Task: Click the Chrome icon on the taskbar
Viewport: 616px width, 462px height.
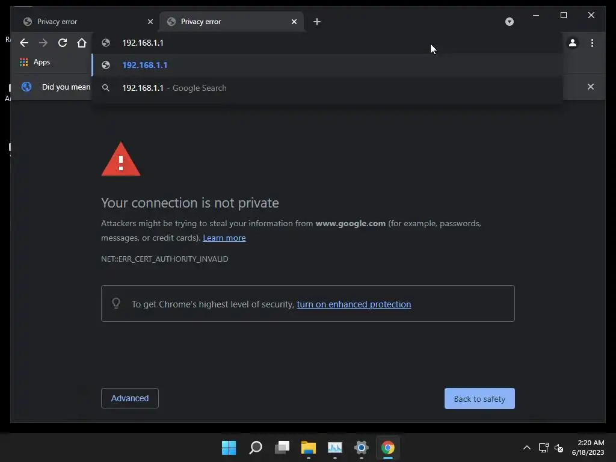Action: coord(388,448)
